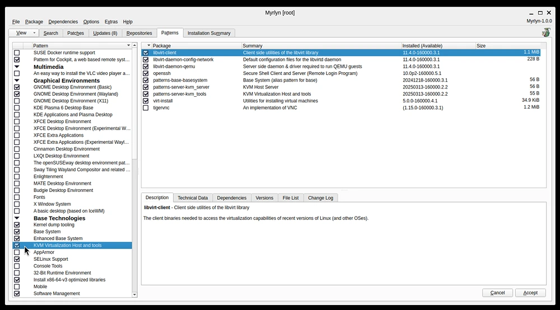Open the Dependencies menu
Viewport: 560px width, 310px height.
point(63,22)
